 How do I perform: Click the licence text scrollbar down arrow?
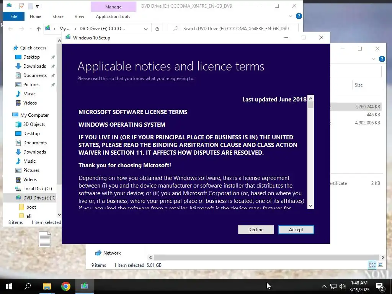(310, 206)
